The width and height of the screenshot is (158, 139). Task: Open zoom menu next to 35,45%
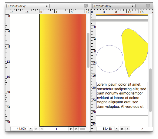117,129
